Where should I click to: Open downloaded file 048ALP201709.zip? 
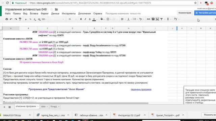tap(12, 115)
